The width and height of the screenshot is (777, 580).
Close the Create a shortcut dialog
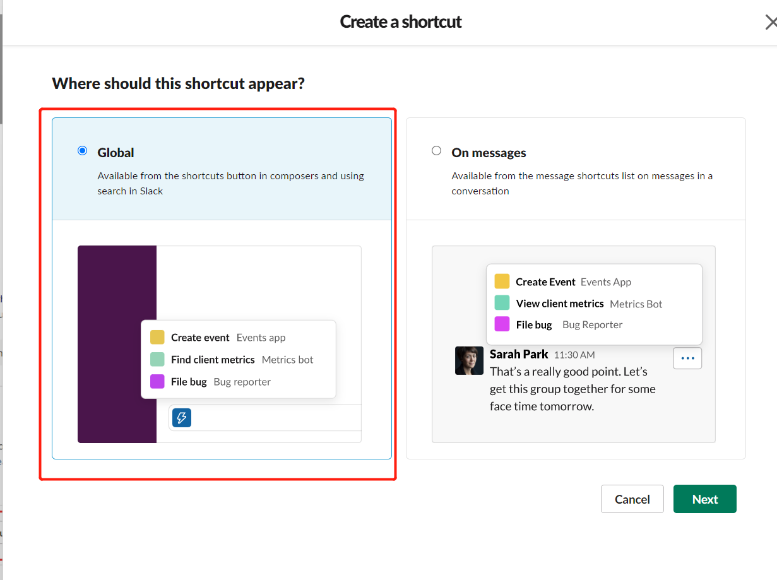(x=771, y=23)
